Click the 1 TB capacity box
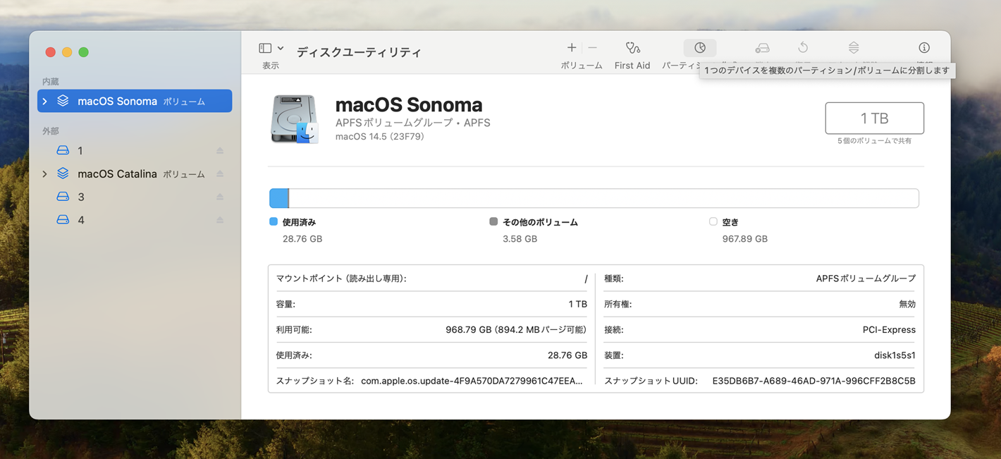The image size is (1001, 459). 874,118
